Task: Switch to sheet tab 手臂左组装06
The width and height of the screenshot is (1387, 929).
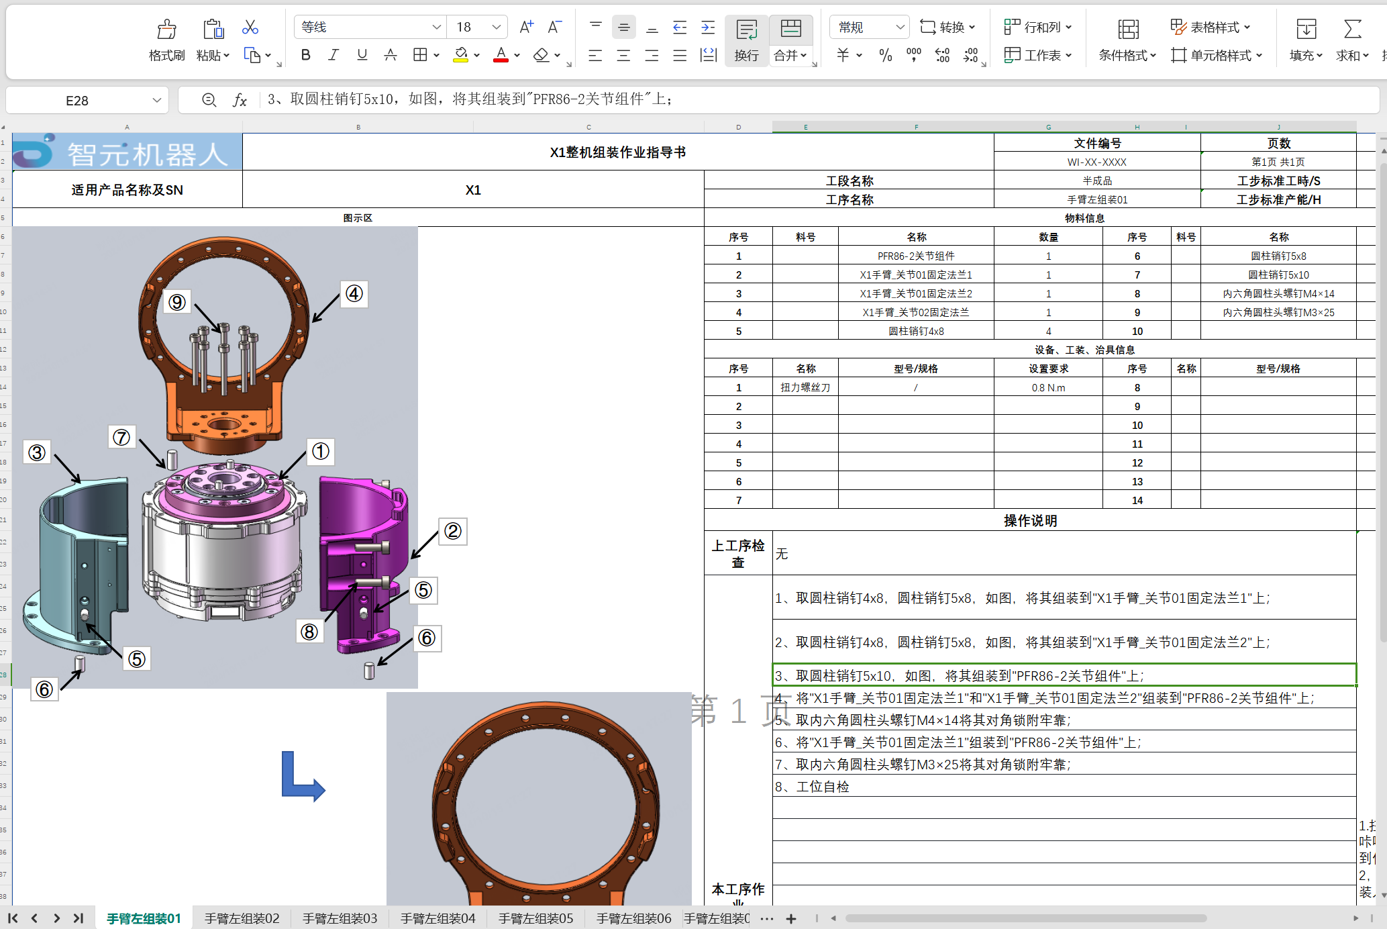Action: pyautogui.click(x=633, y=918)
